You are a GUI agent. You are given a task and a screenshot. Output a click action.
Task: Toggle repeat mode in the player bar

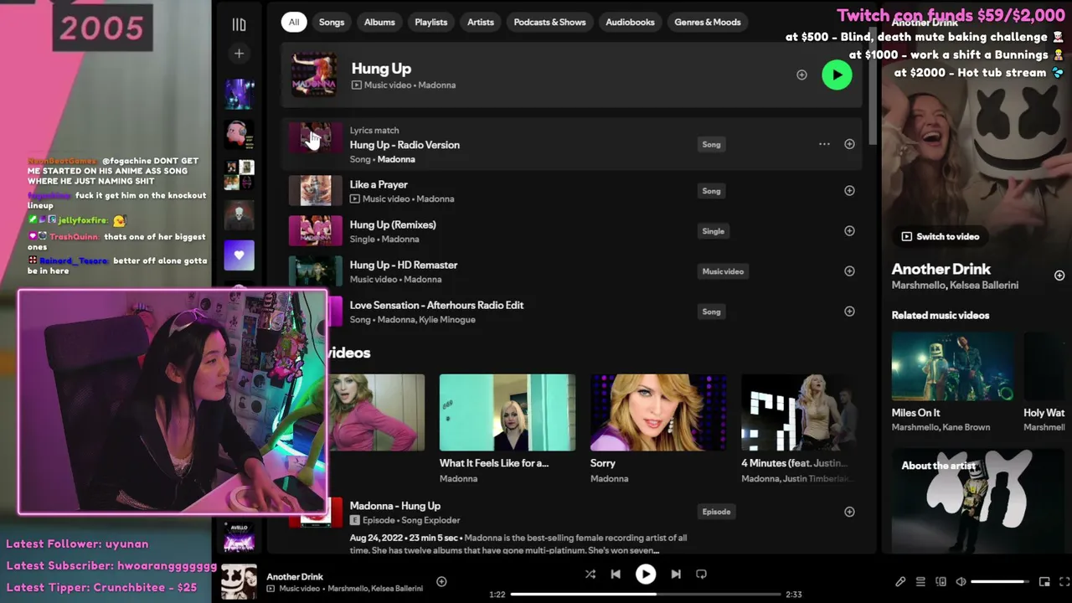coord(702,574)
